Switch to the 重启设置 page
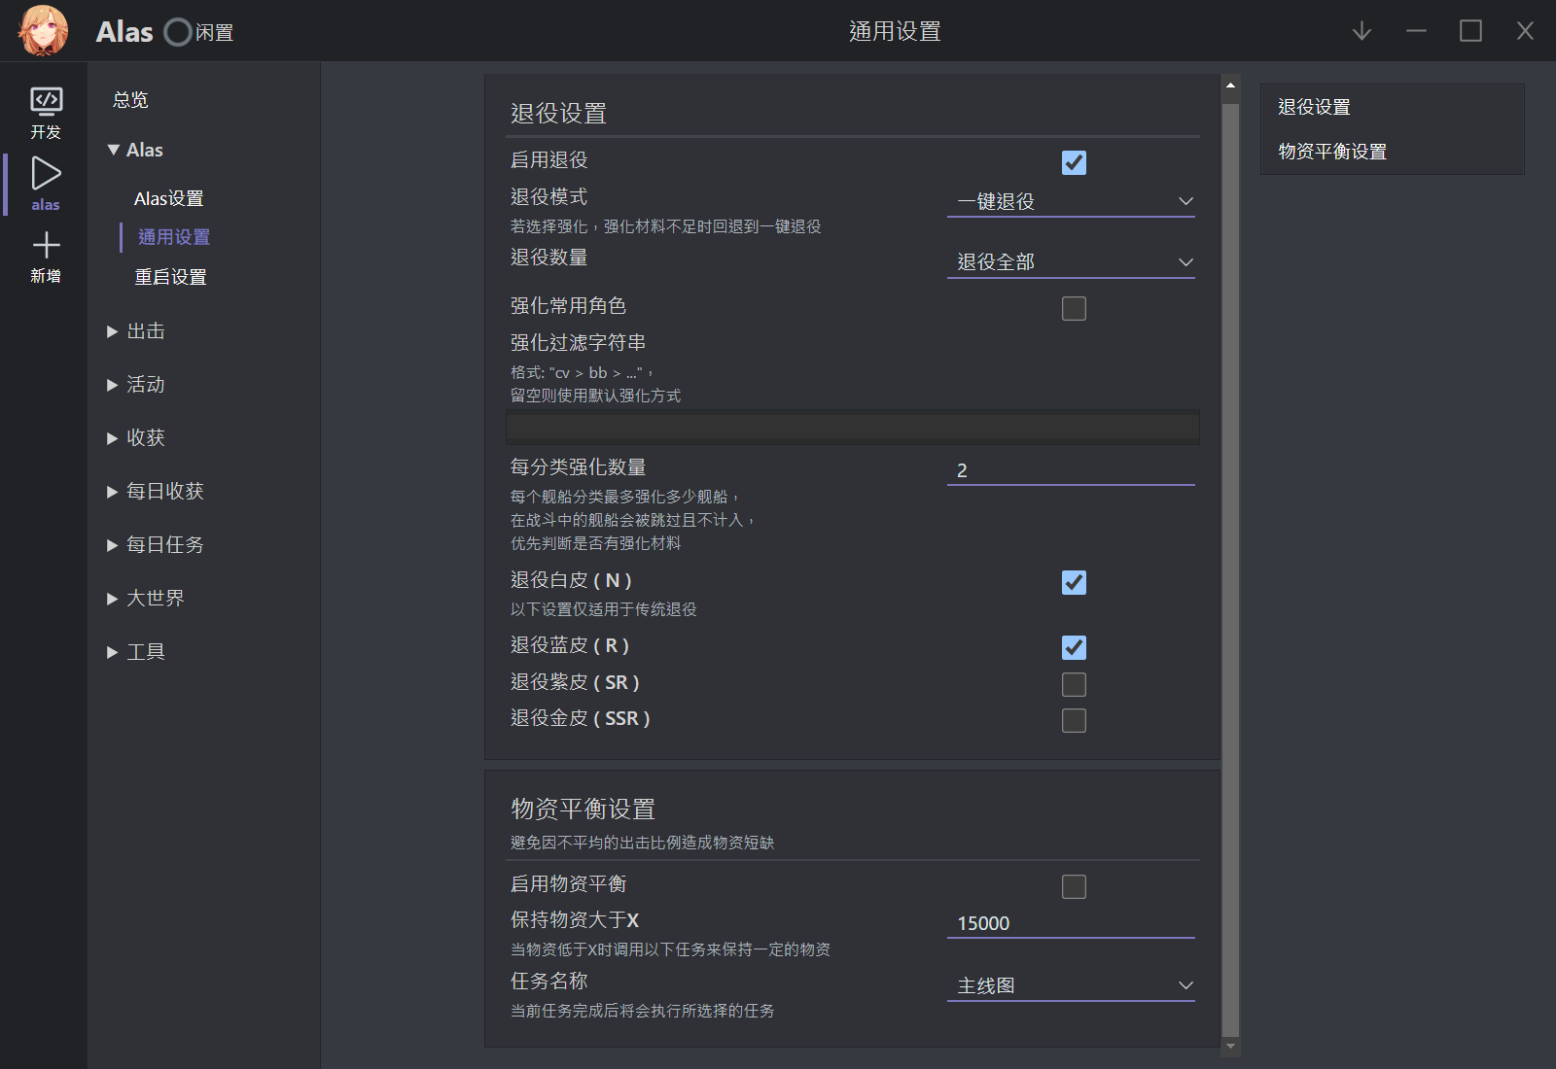The width and height of the screenshot is (1556, 1069). [171, 277]
